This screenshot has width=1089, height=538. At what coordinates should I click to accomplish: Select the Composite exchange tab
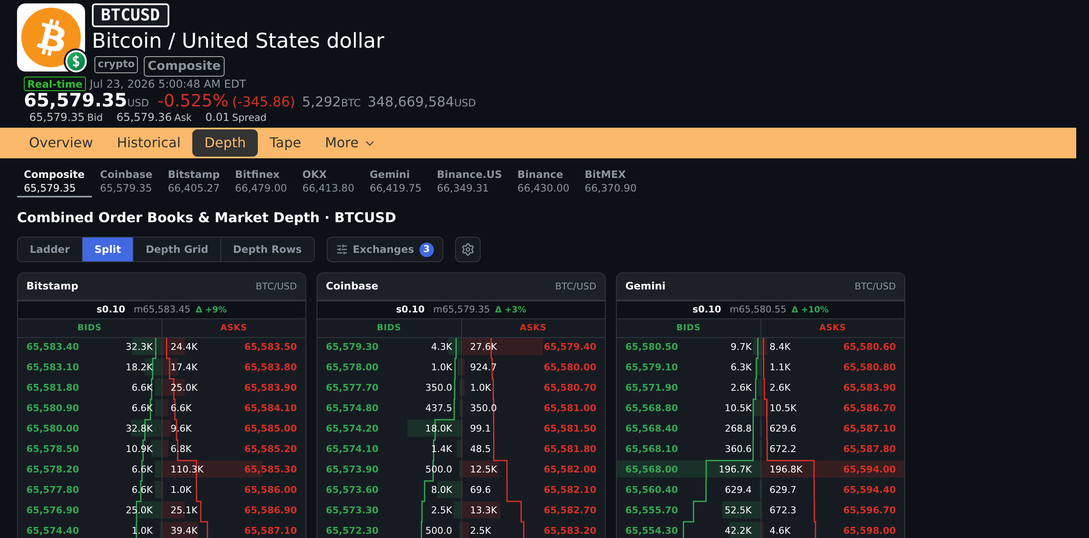(54, 181)
